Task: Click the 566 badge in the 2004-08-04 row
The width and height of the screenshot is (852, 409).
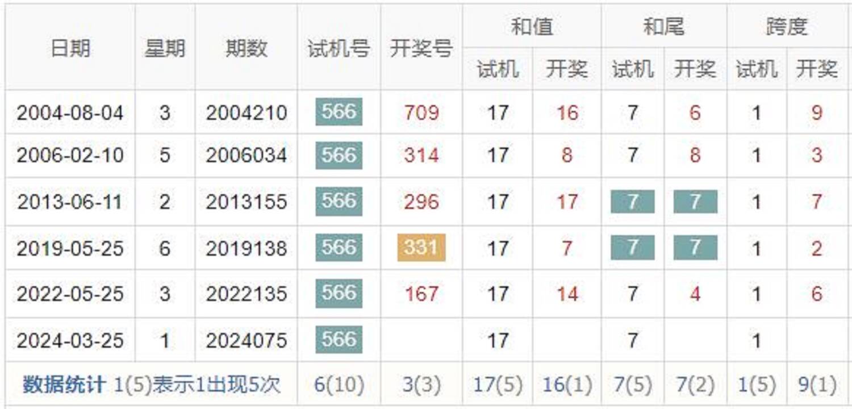Action: 339,112
